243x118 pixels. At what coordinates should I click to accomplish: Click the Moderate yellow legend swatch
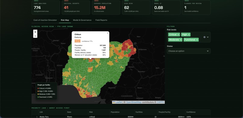point(38,94)
